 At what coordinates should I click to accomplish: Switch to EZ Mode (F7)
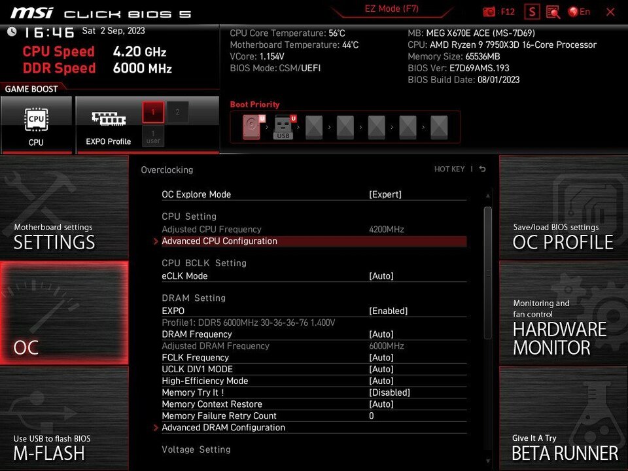(392, 9)
